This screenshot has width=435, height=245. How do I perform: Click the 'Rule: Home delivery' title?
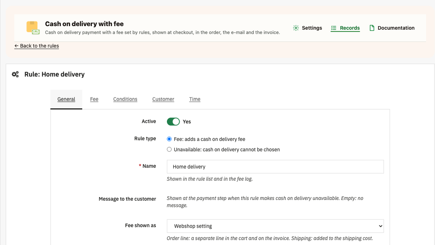(x=55, y=74)
